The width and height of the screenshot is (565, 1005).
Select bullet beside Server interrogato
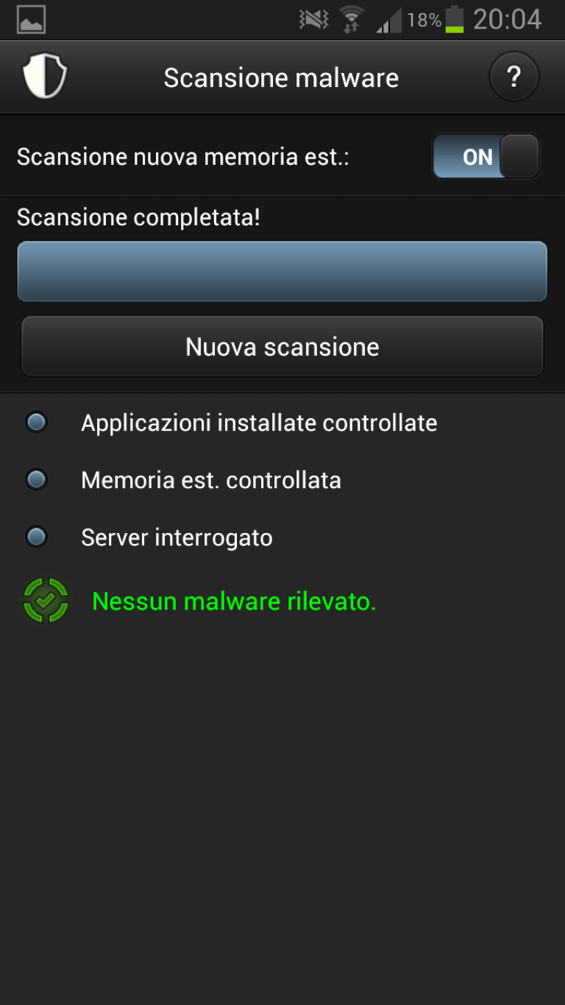click(36, 537)
